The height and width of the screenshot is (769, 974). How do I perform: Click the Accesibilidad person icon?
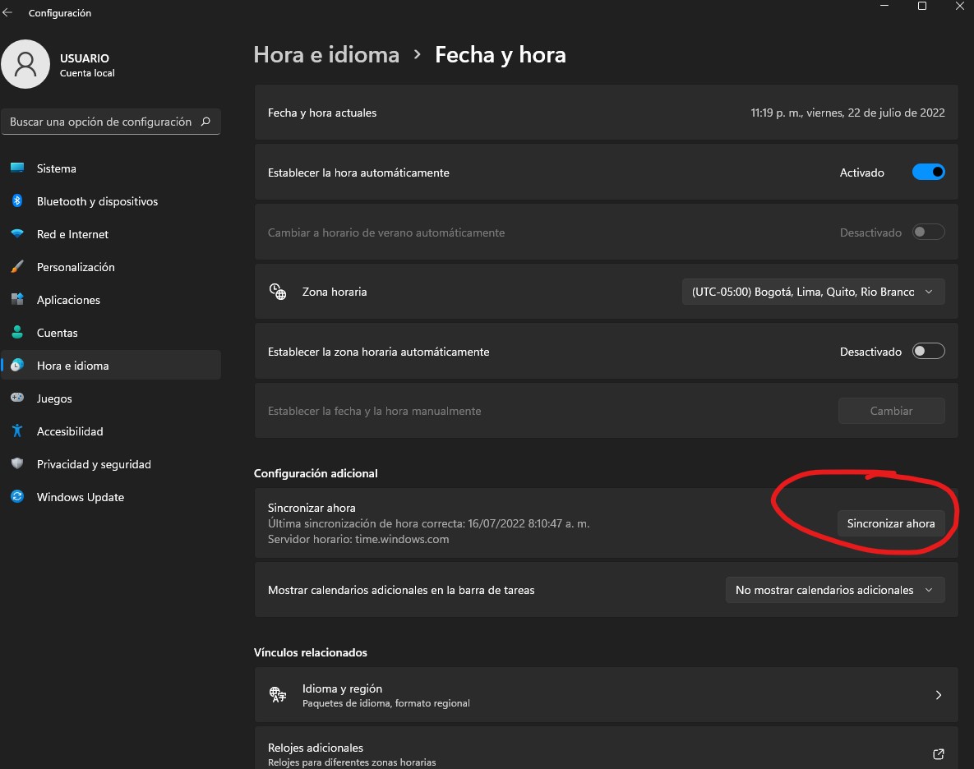coord(17,431)
